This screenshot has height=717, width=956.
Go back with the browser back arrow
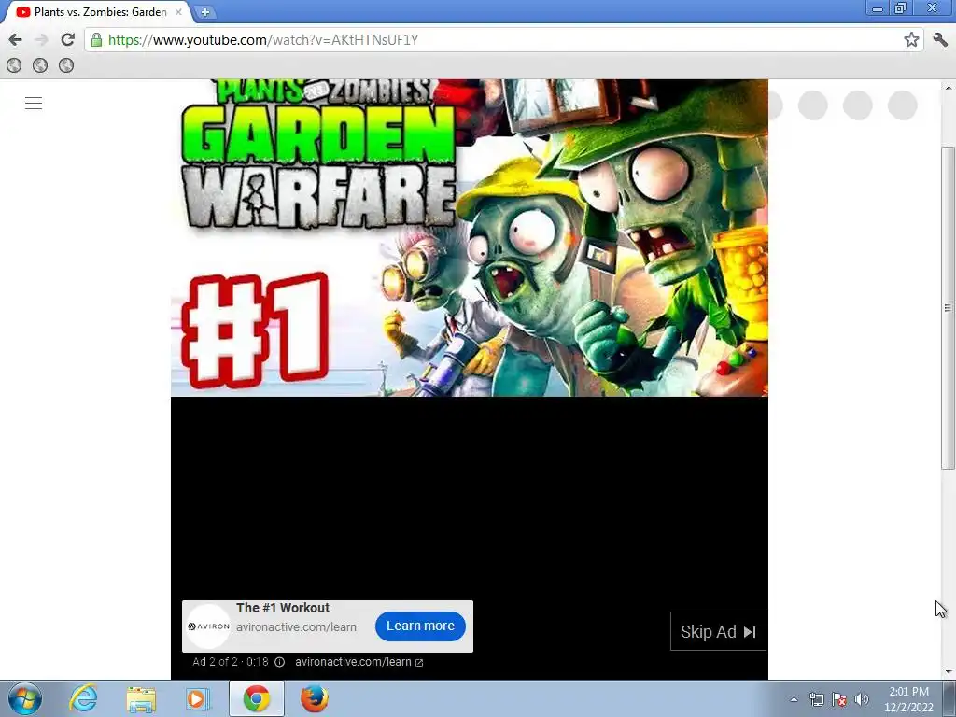(x=15, y=39)
